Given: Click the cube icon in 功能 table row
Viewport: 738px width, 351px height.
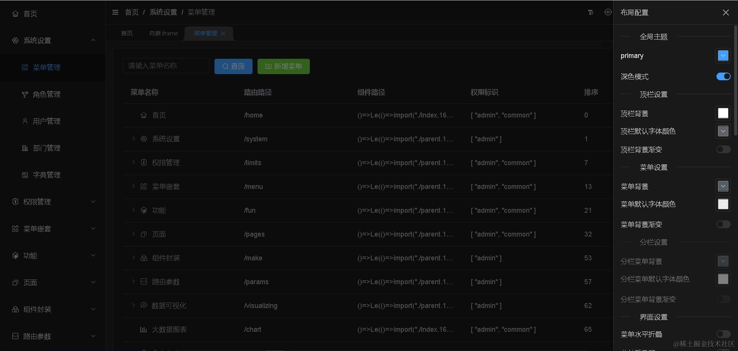Looking at the screenshot, I should click(x=144, y=210).
